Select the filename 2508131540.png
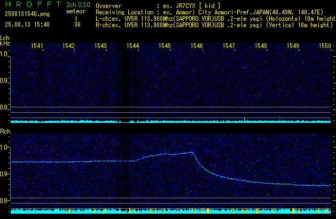Image resolution: width=336 pixels, height=219 pixels. coord(27,14)
